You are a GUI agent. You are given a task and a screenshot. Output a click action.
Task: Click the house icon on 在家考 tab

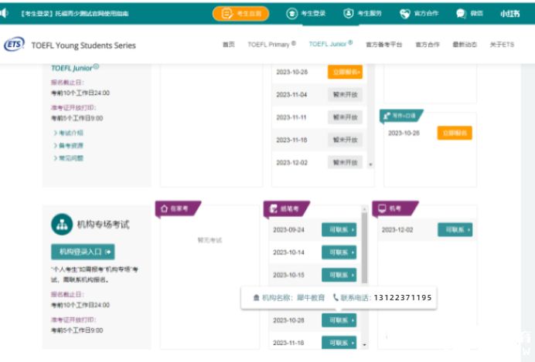click(x=164, y=208)
